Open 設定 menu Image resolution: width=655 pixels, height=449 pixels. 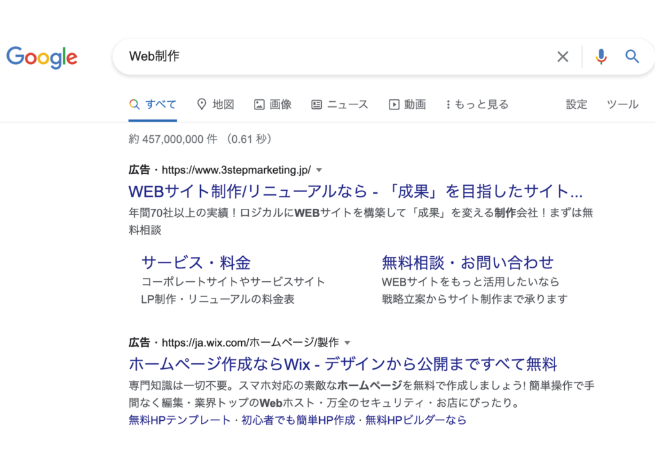coord(576,104)
